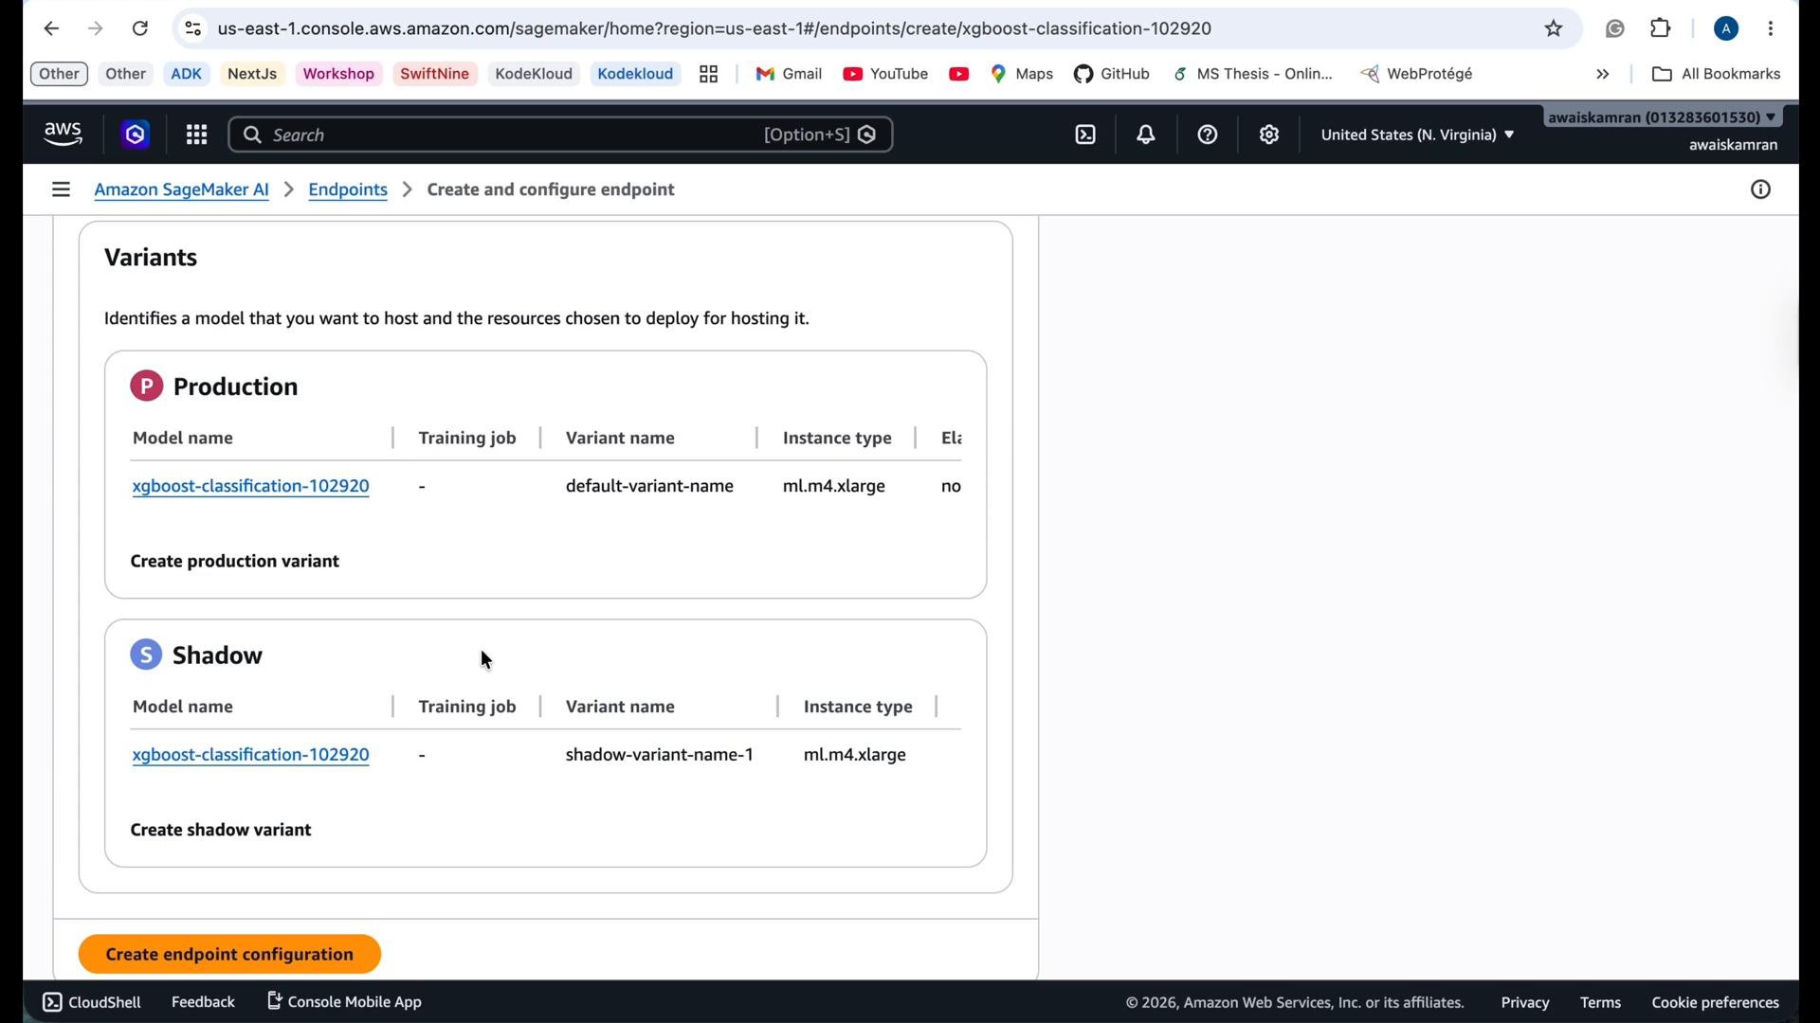Focus the AWS search field

560,135
